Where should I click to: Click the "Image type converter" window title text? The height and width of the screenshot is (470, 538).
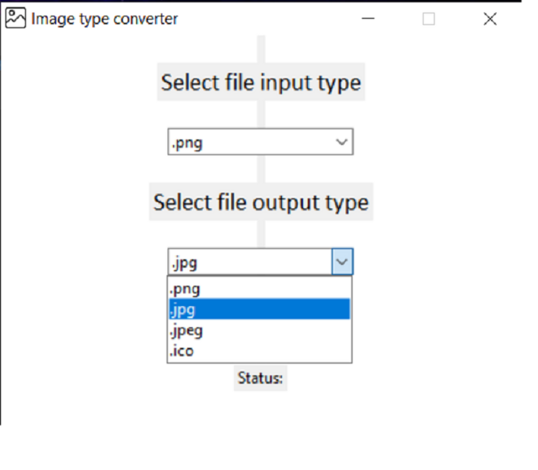(104, 19)
